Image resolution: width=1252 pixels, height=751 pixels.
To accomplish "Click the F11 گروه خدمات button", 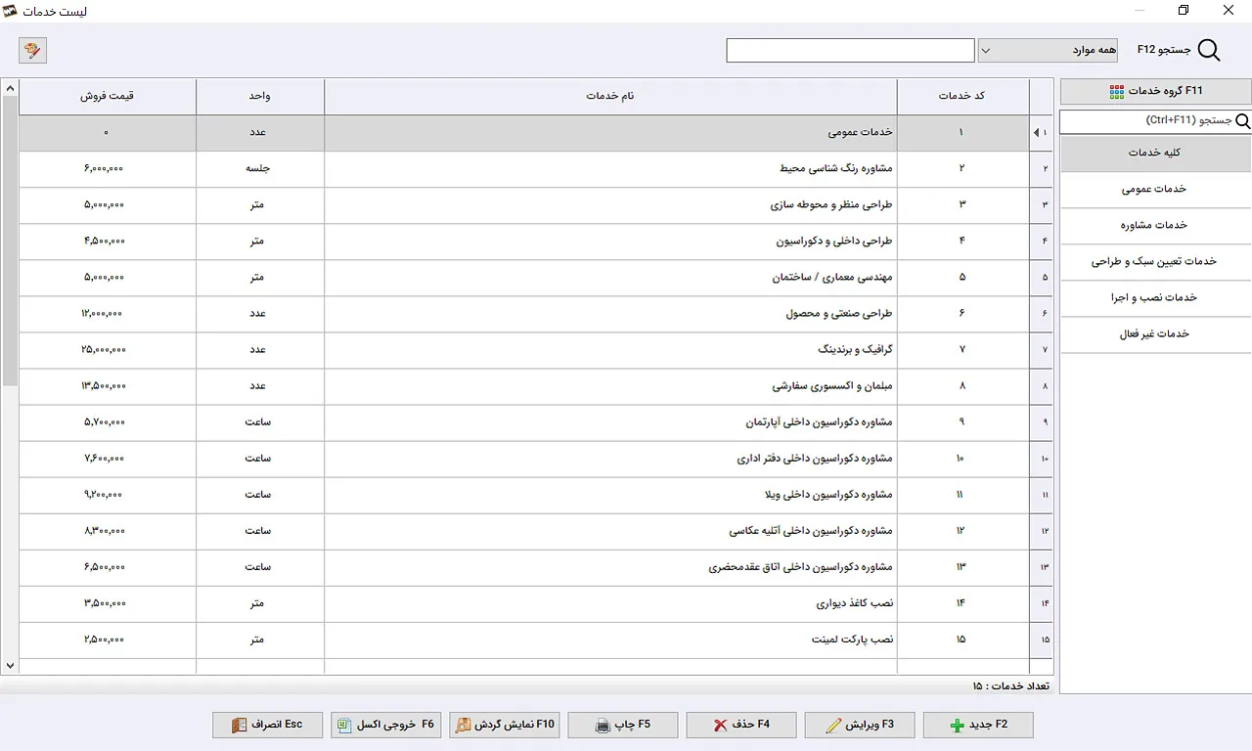I will [1156, 91].
